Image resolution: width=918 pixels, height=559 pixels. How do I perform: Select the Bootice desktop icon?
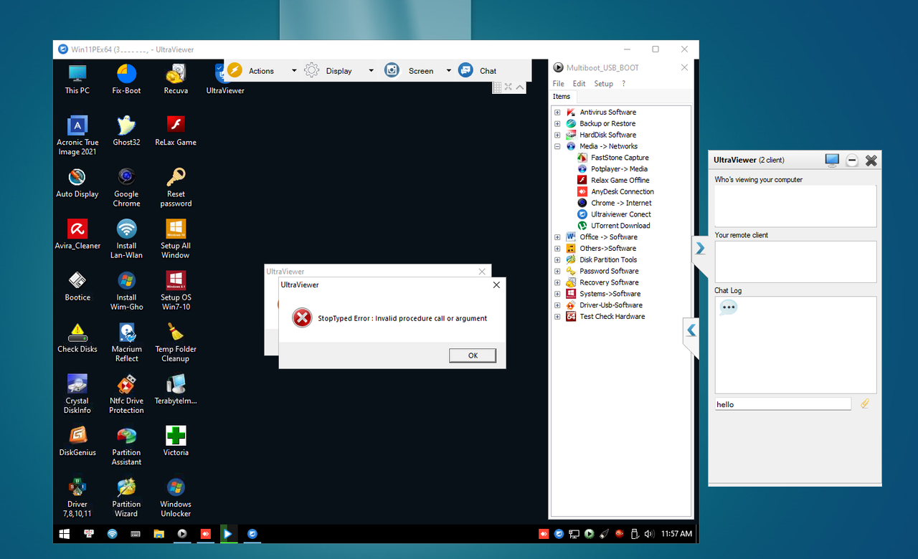77,286
